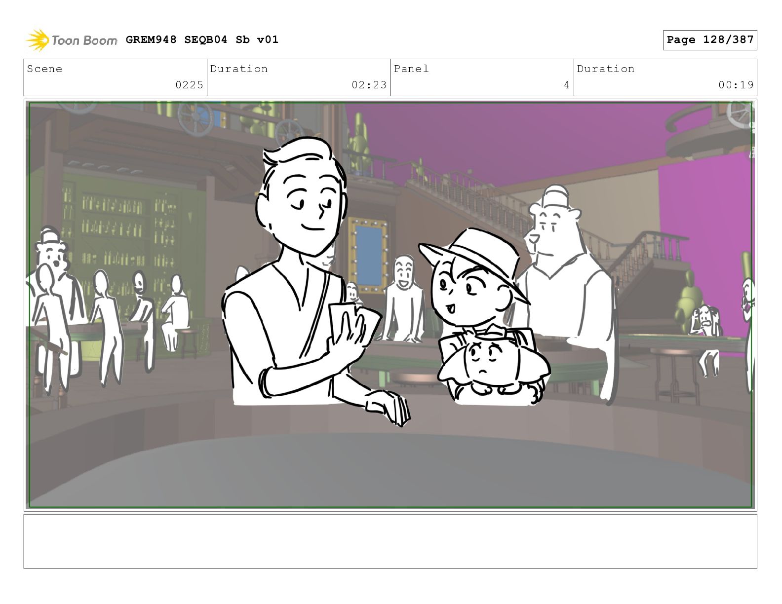
Task: Click the scene duration value 02:23
Action: click(x=369, y=85)
